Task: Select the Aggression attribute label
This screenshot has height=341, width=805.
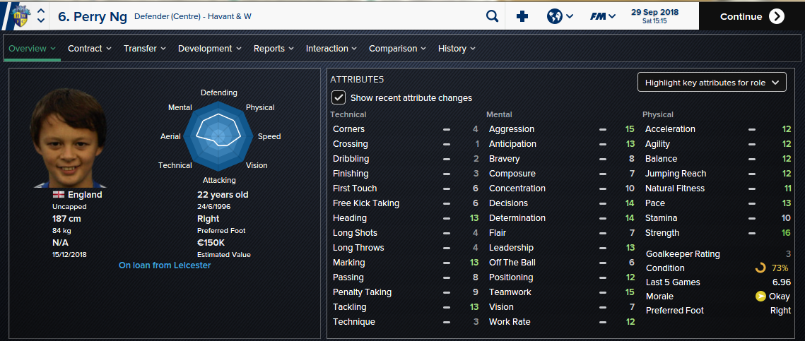Action: tap(511, 129)
